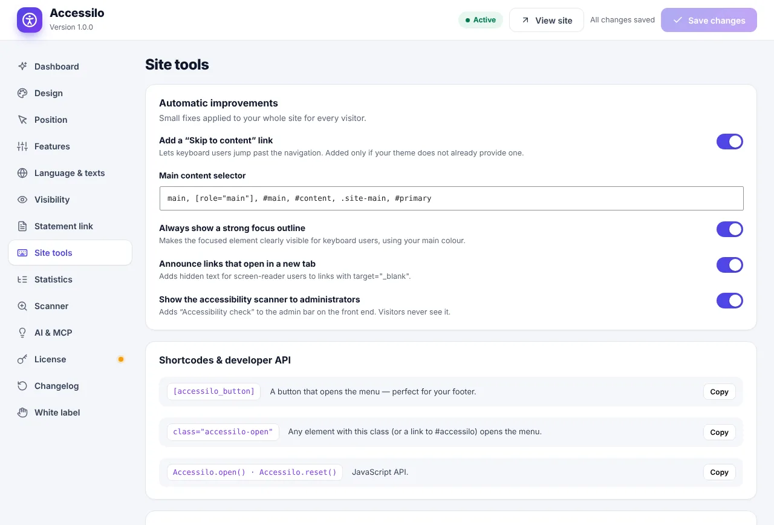The width and height of the screenshot is (774, 525).
Task: Click the Accessilo logo icon
Action: [x=30, y=20]
